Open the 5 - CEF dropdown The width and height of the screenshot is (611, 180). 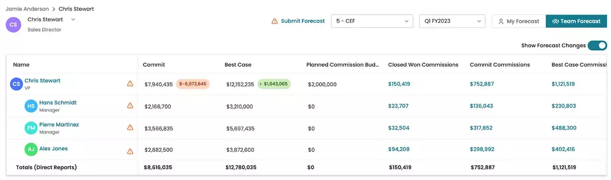[372, 21]
